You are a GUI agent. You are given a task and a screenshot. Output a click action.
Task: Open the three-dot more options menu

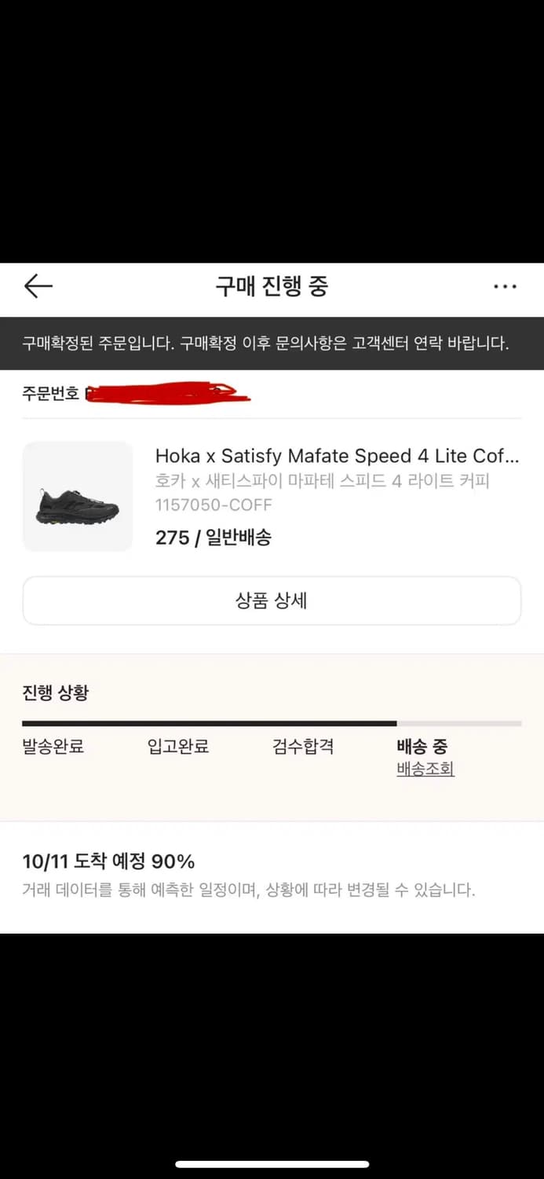click(x=505, y=287)
